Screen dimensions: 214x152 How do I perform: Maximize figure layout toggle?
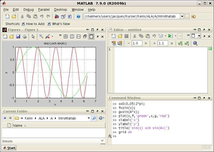pyautogui.click(x=91, y=36)
